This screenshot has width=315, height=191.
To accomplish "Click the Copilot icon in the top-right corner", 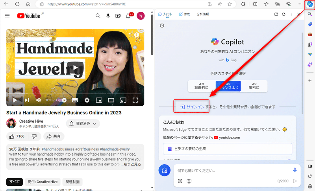I will coord(310,4).
